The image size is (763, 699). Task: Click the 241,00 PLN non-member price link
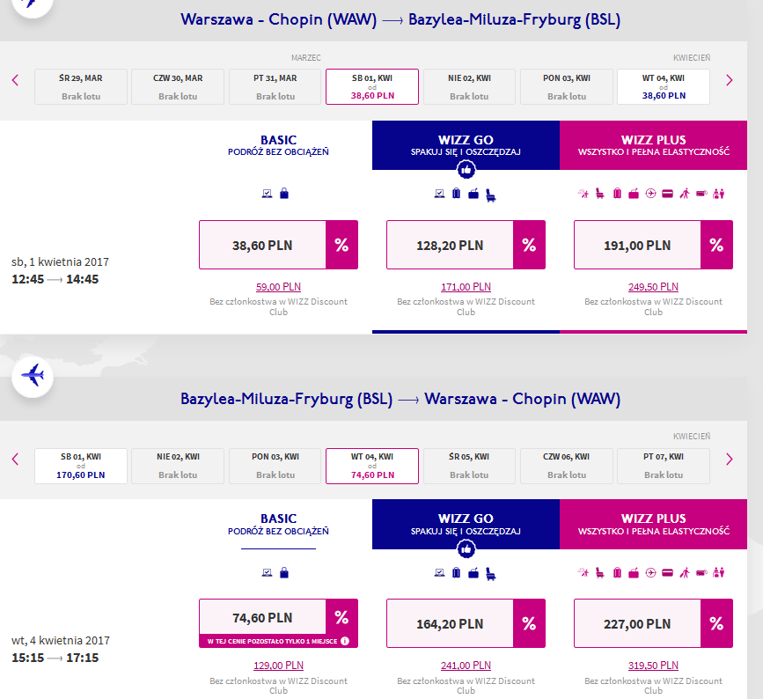(466, 666)
